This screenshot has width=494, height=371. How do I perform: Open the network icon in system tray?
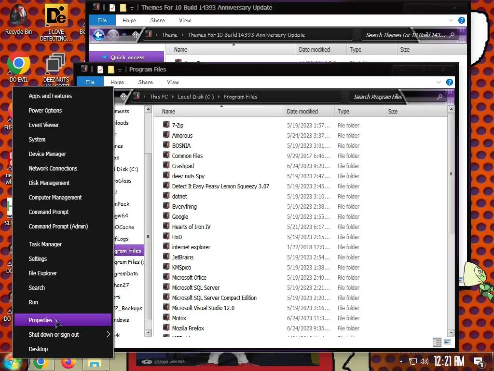[413, 361]
